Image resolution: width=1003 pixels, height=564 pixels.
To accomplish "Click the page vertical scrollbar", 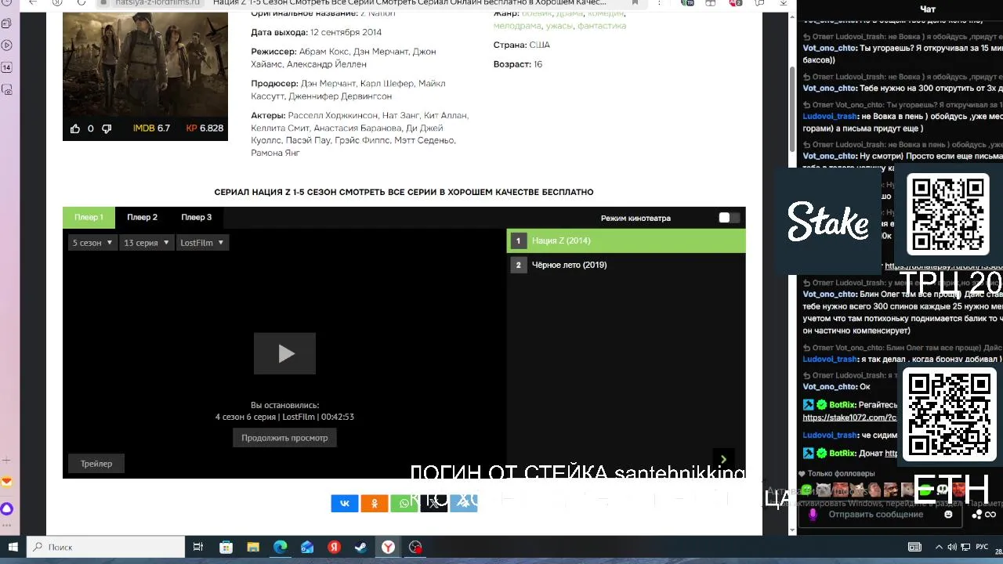I will pos(792,110).
